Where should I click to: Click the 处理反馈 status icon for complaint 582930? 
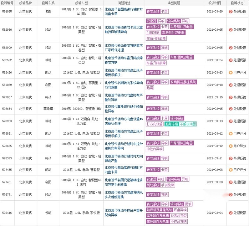(231, 30)
